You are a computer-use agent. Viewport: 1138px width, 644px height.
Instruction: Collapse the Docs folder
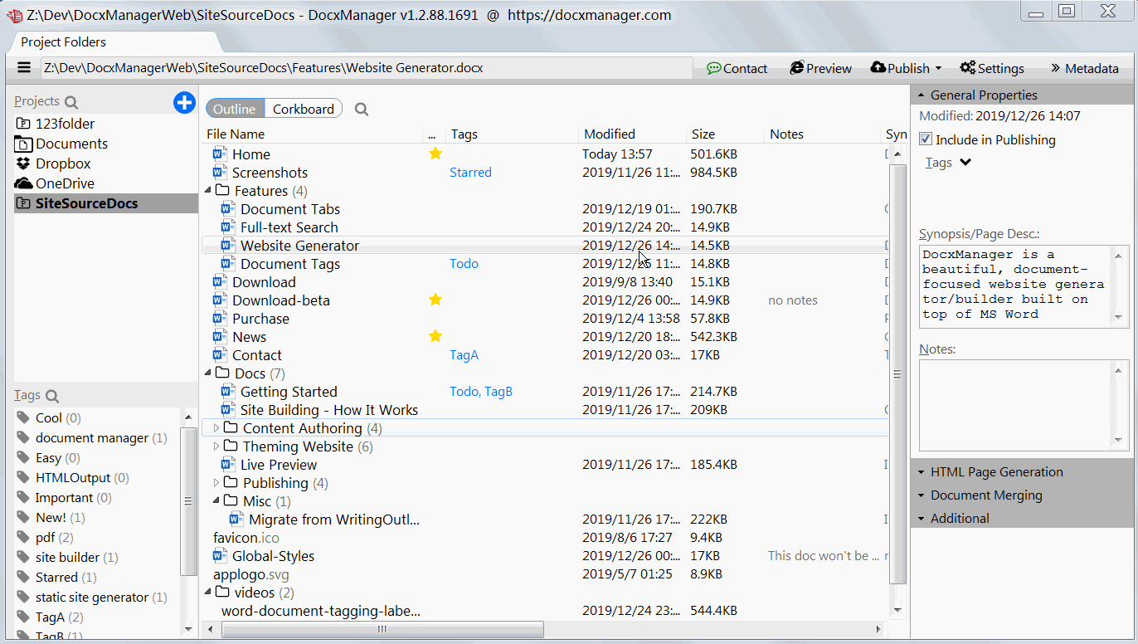[x=208, y=373]
